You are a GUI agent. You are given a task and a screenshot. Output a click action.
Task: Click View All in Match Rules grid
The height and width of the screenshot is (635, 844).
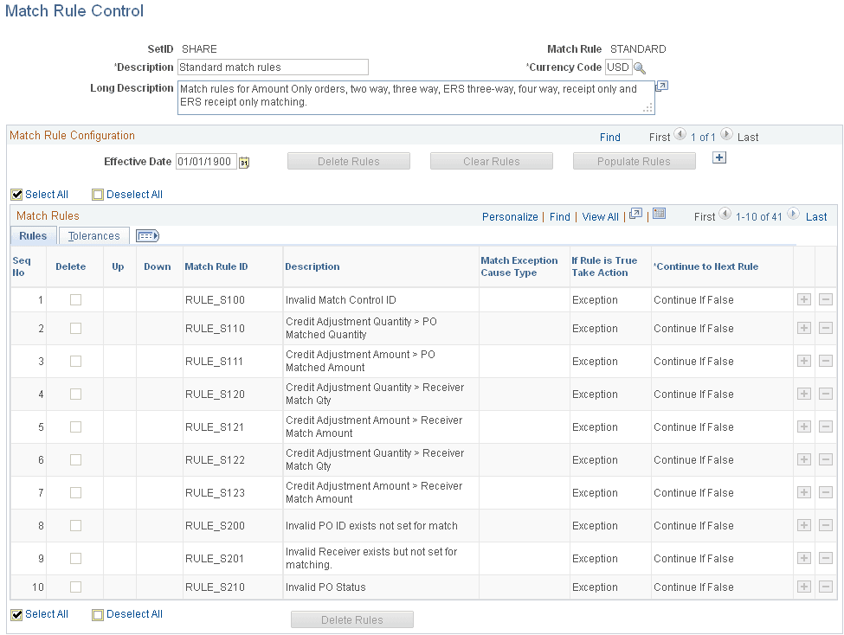click(x=600, y=216)
